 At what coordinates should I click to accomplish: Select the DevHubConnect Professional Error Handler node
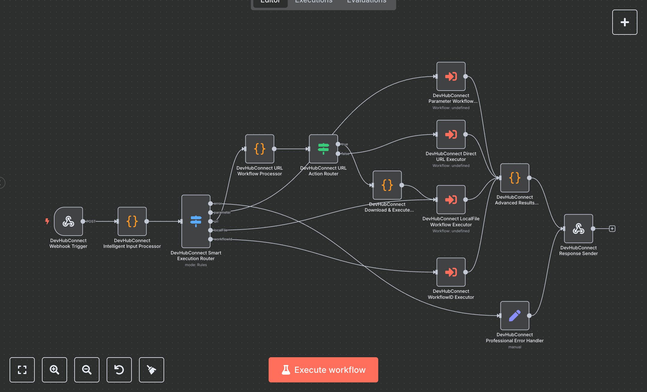514,315
